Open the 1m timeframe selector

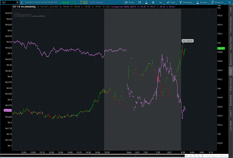161,2
